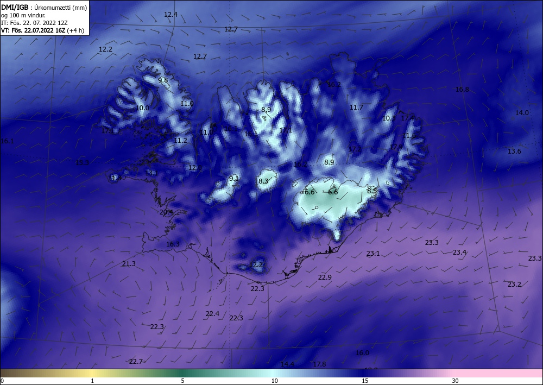Click the value 21.3 over the sea
Screen dimensions: 543x385
click(129, 264)
